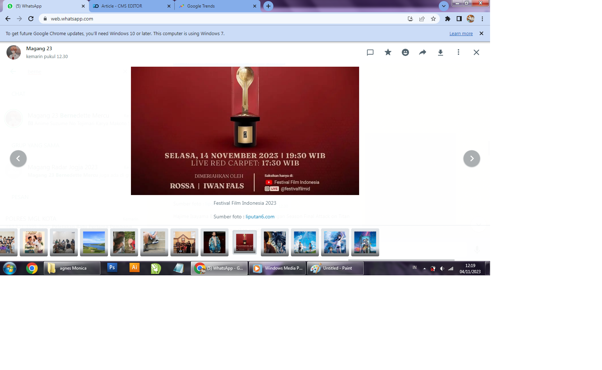Select the meeting room thumbnail
Screen dimensions: 602x370
coord(64,242)
